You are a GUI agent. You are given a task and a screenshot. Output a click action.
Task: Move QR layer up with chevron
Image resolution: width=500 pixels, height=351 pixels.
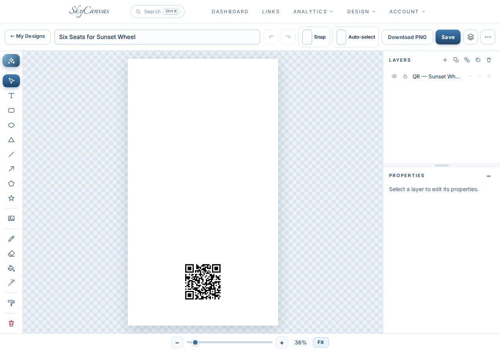(470, 76)
